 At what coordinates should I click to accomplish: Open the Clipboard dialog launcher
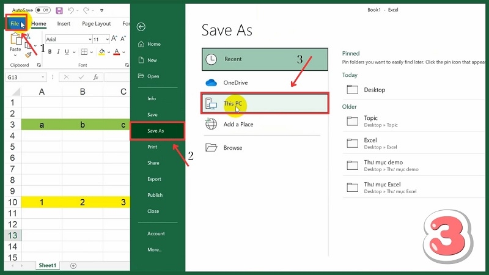pos(39,65)
